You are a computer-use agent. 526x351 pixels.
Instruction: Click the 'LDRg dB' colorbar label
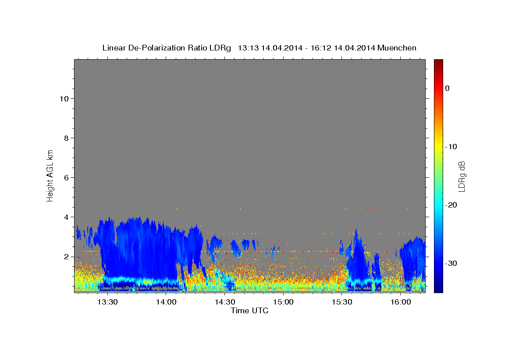tap(462, 176)
